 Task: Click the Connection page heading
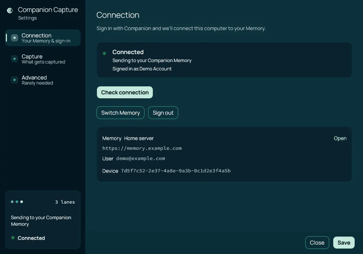pyautogui.click(x=118, y=15)
